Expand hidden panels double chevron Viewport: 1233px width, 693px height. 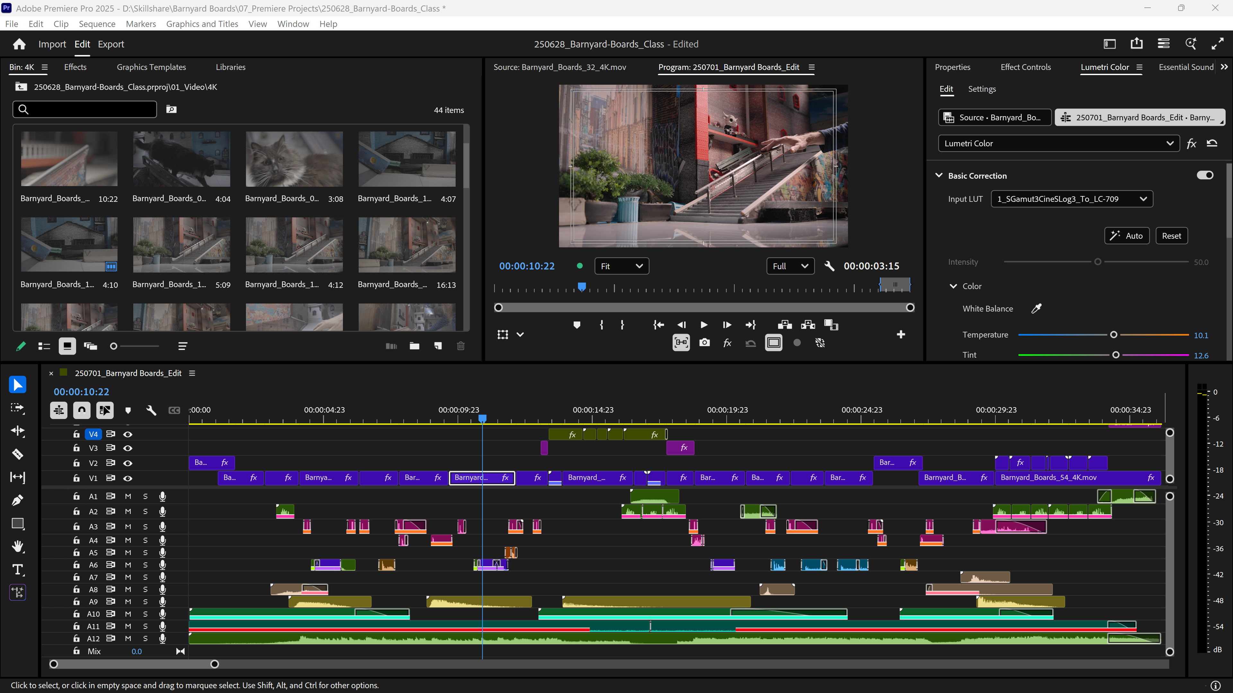1224,67
